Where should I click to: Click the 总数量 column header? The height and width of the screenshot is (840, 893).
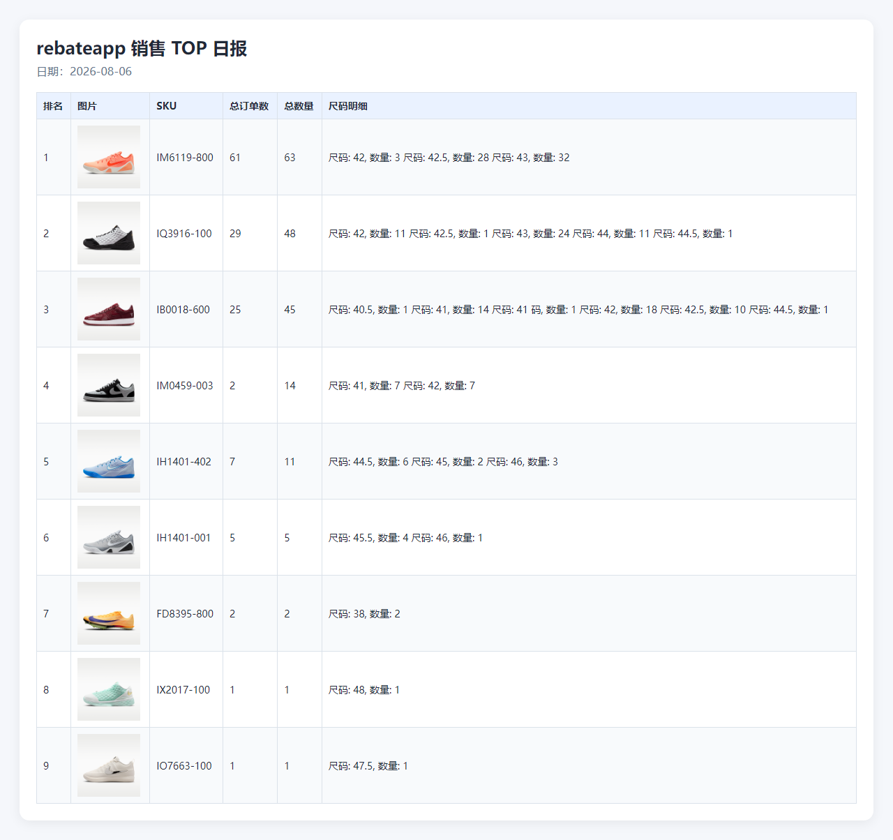point(299,106)
